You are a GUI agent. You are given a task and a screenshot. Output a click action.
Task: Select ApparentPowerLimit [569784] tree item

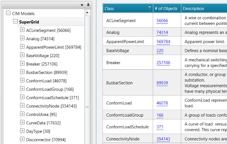point(54,47)
